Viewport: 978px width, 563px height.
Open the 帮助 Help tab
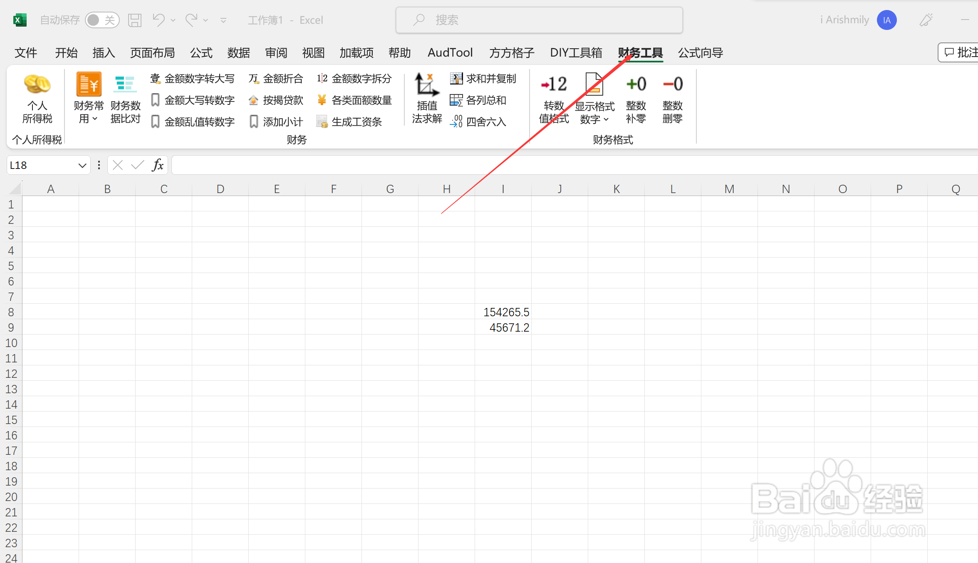tap(399, 53)
